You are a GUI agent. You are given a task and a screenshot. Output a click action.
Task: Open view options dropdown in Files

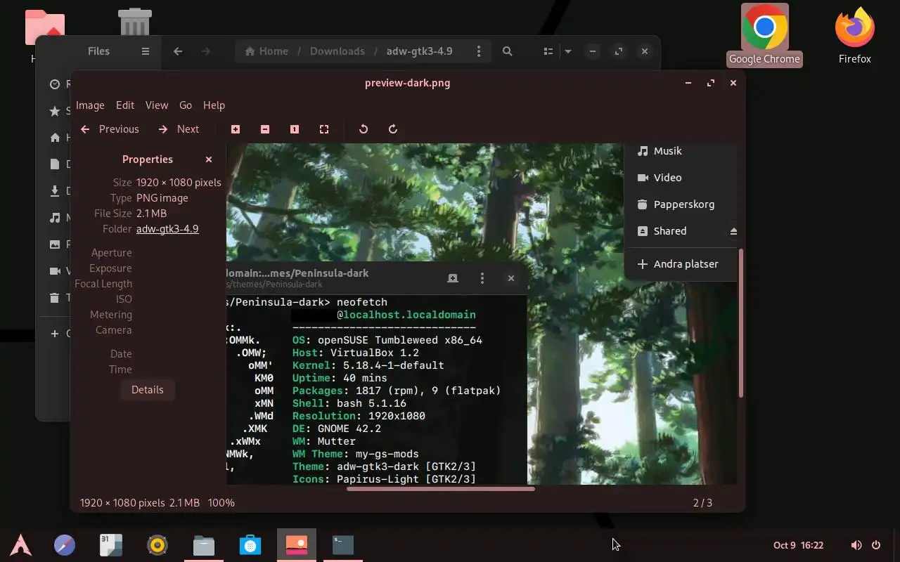568,51
